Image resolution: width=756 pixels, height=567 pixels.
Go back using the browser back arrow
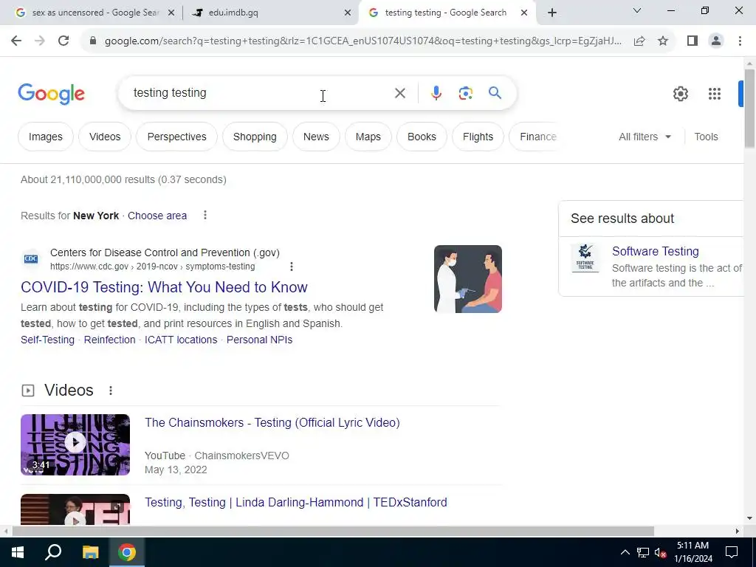coord(16,41)
